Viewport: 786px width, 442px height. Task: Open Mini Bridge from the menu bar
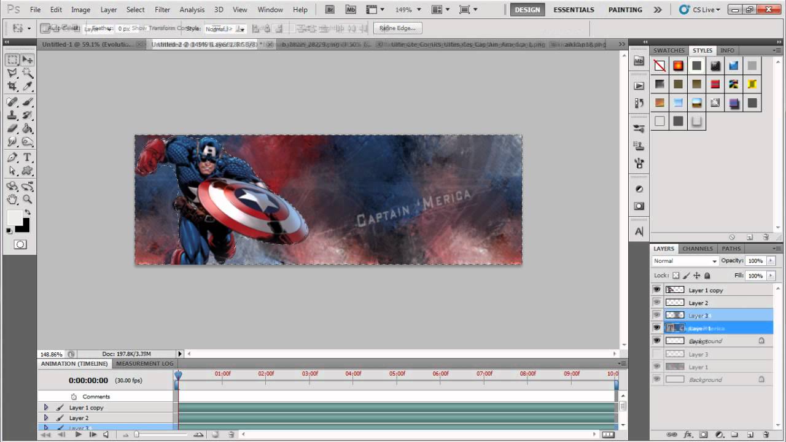click(351, 10)
